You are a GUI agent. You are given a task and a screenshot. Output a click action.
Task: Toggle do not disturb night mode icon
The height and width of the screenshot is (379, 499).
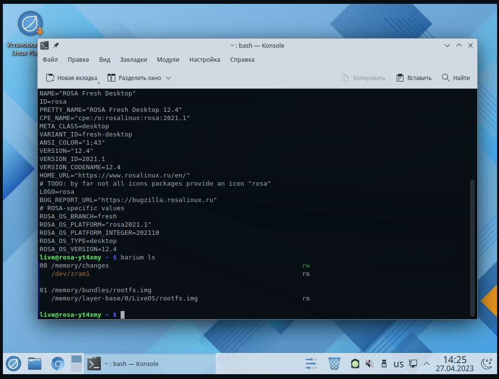pyautogui.click(x=486, y=363)
